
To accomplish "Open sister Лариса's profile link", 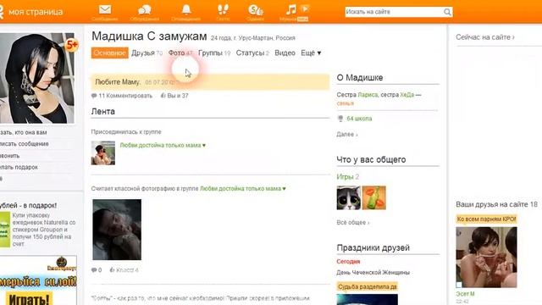I will (368, 95).
